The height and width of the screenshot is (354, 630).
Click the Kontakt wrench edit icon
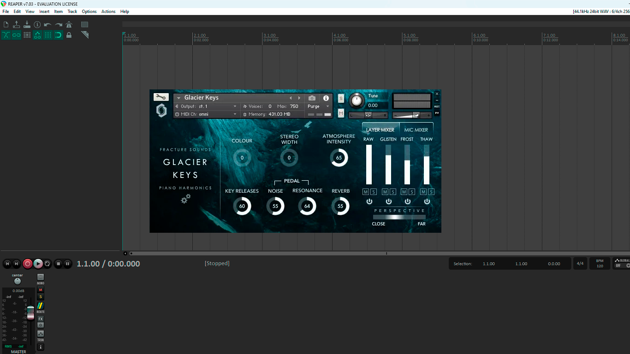[x=161, y=97]
